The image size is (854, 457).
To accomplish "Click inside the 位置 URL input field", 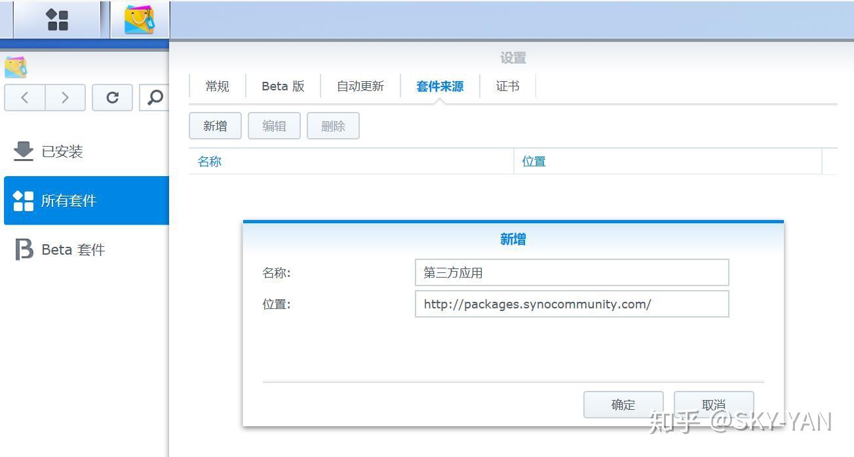I will point(571,303).
